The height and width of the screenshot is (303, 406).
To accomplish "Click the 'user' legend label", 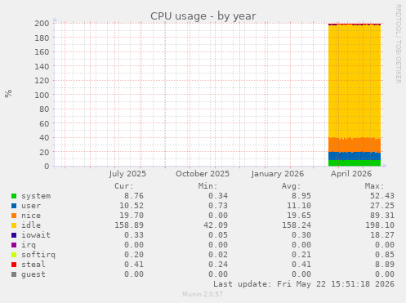I will [31, 206].
